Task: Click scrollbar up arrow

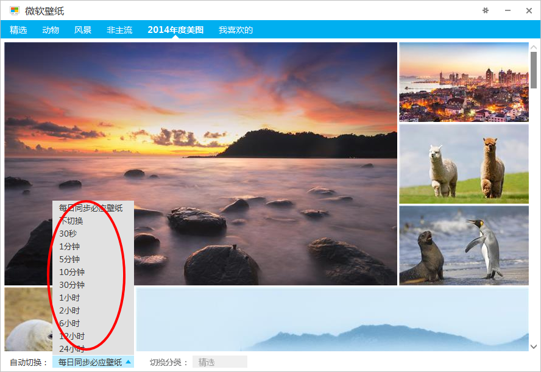Action: pyautogui.click(x=534, y=47)
